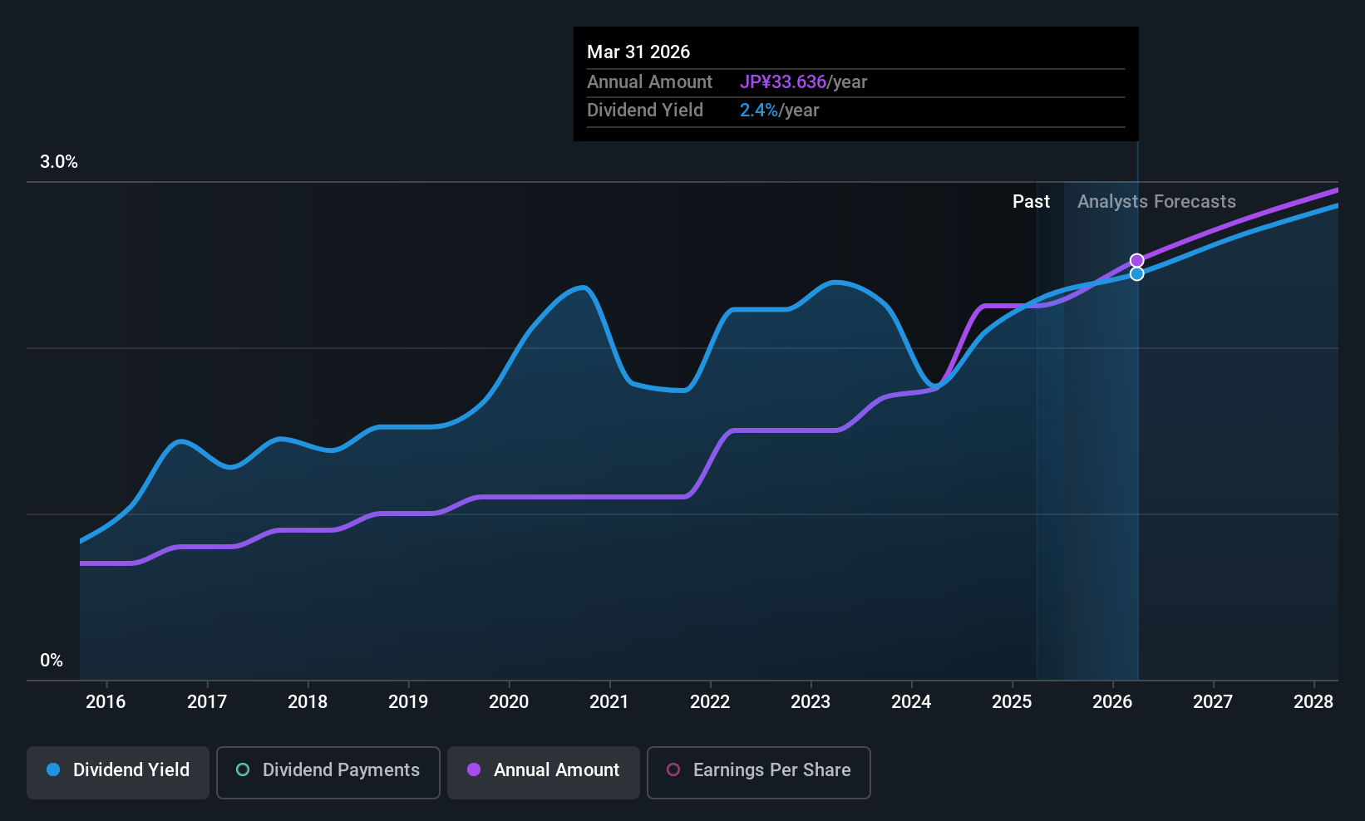Click the Past region label

point(1031,202)
